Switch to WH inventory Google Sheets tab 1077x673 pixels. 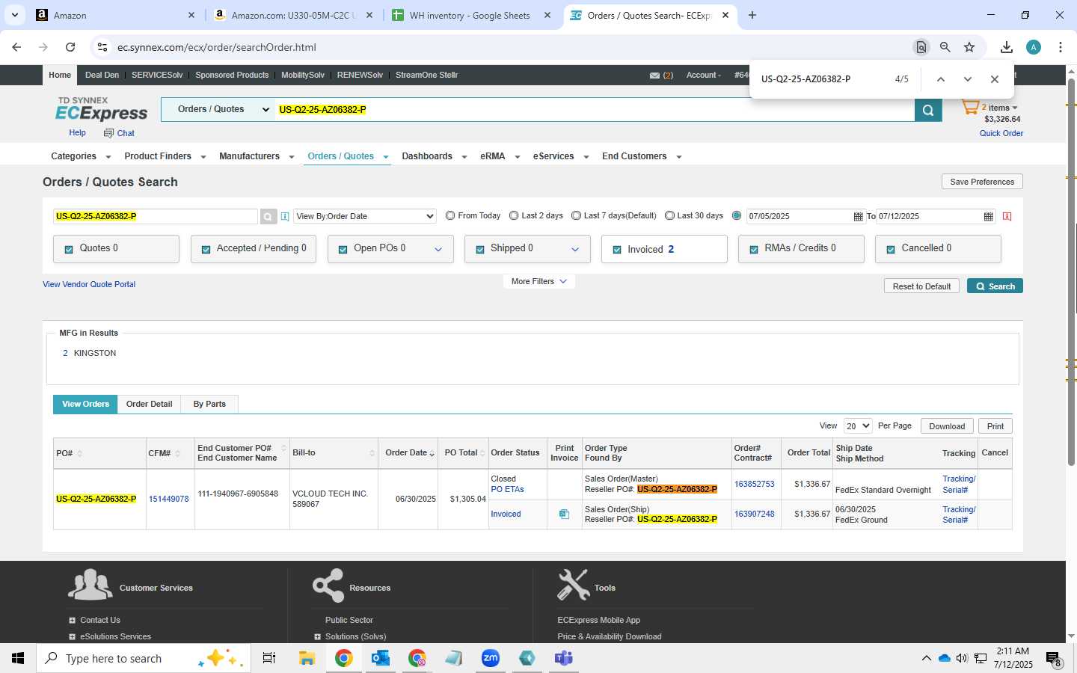(x=471, y=15)
